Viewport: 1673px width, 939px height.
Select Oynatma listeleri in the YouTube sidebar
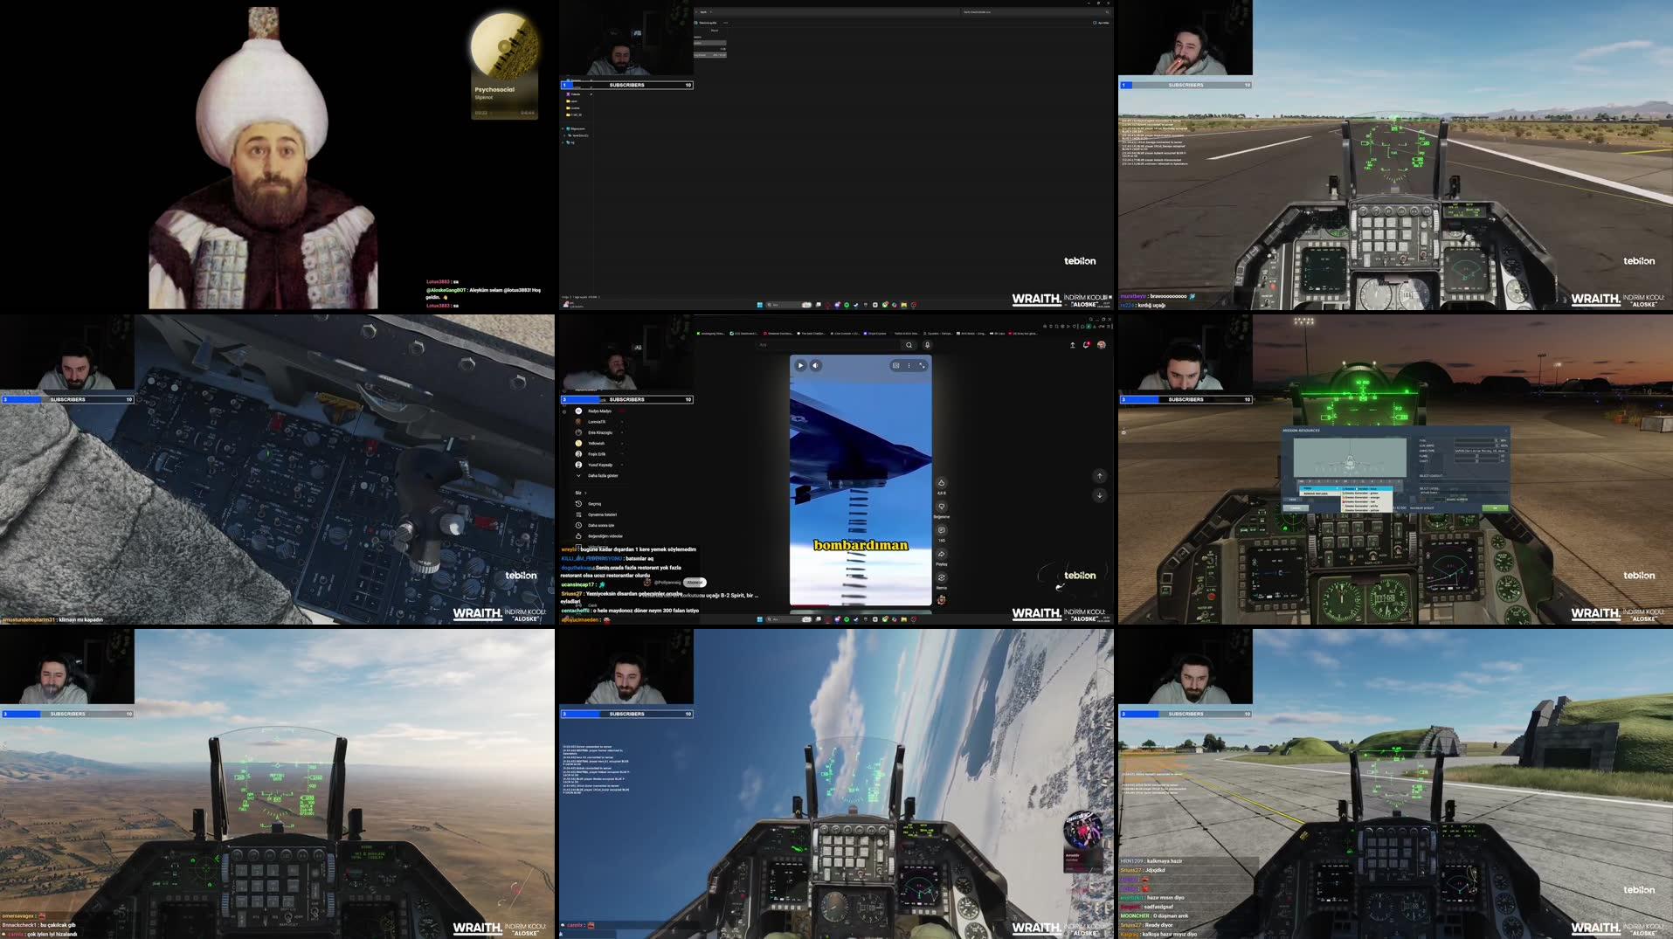point(602,514)
